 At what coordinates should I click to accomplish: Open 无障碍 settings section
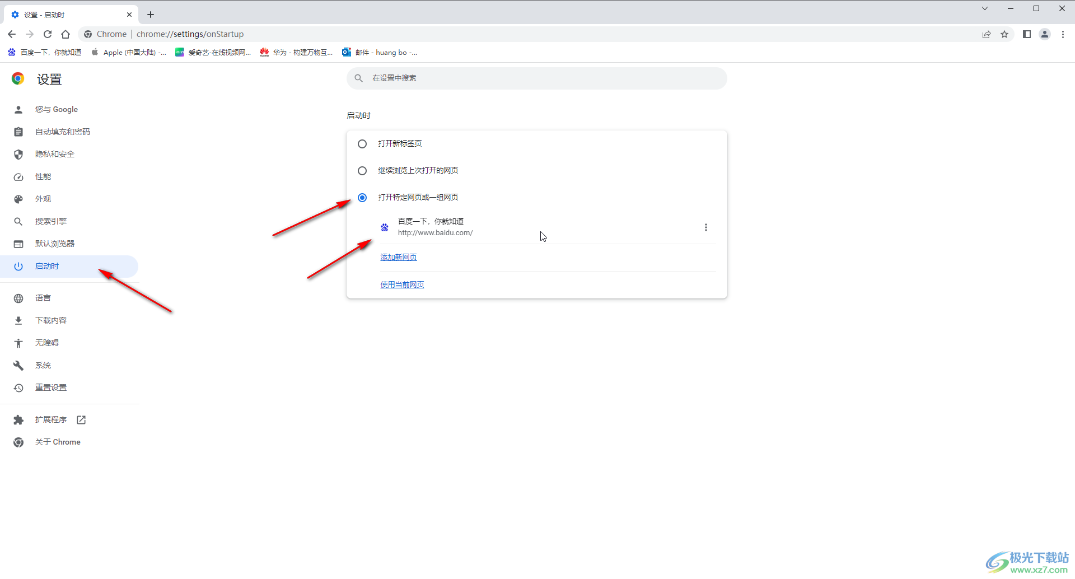(x=69, y=343)
